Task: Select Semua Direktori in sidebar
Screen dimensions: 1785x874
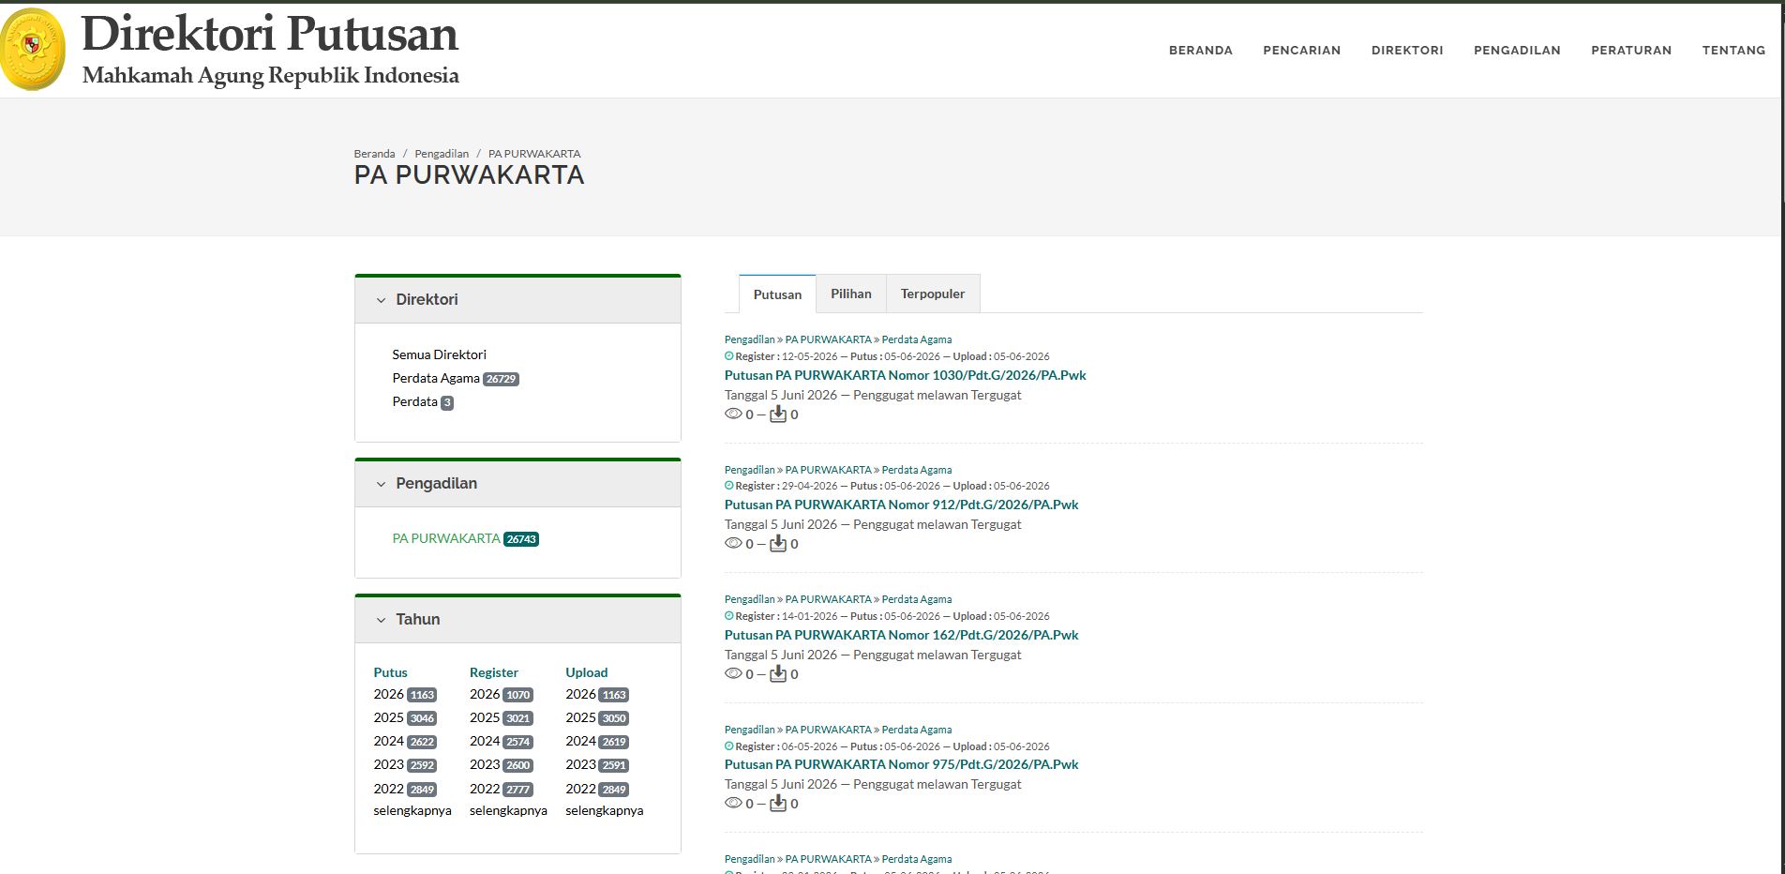Action: pos(440,354)
